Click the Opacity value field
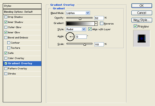Image resolution: width=155 pixels, height=106 pixels. 99,18
